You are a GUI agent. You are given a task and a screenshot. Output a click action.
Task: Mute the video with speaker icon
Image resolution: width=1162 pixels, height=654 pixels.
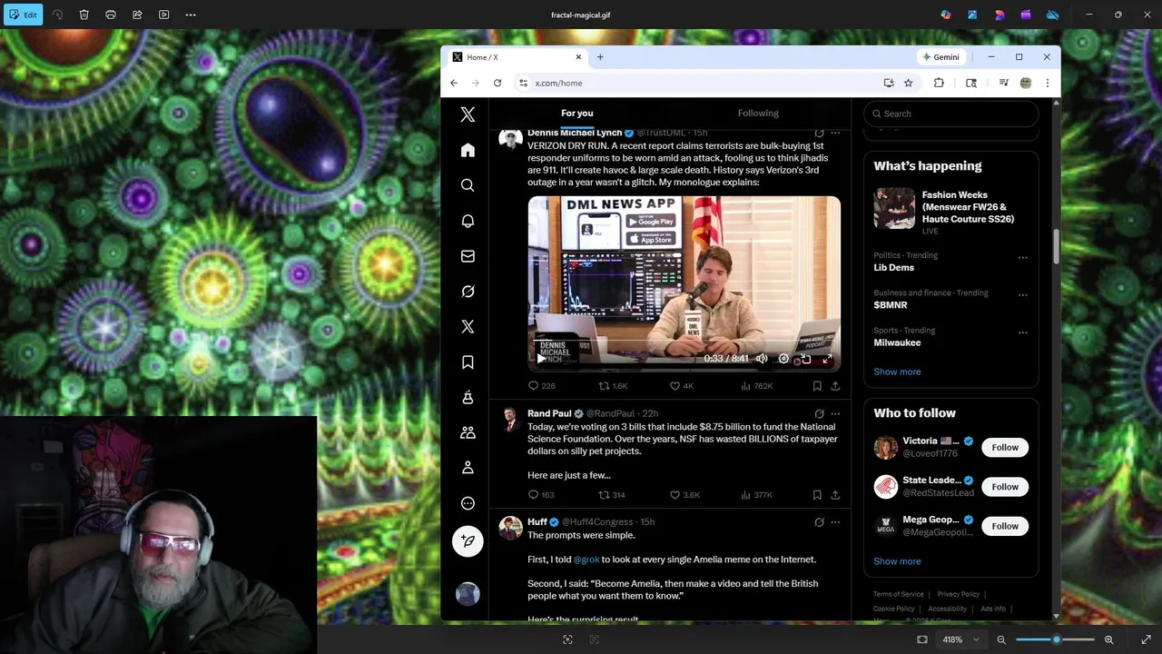[762, 359]
